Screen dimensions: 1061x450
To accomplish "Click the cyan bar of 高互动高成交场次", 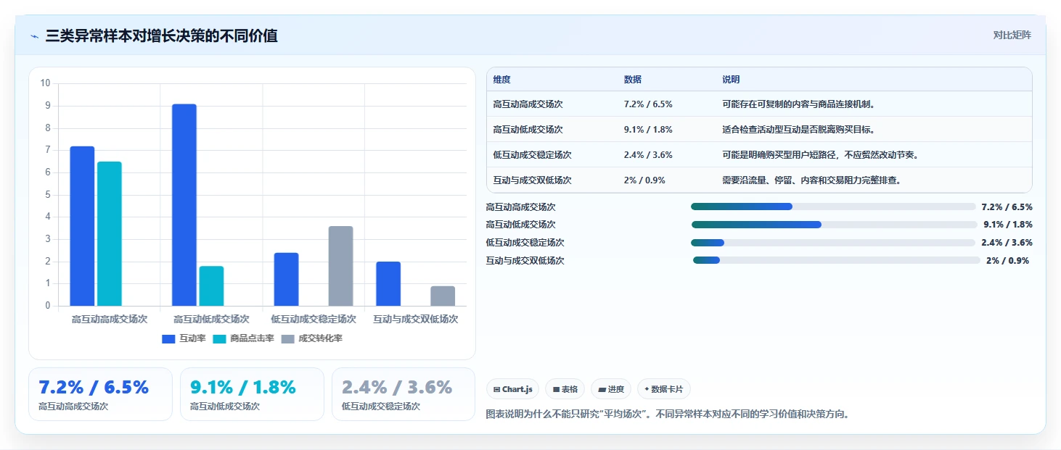I will point(110,234).
